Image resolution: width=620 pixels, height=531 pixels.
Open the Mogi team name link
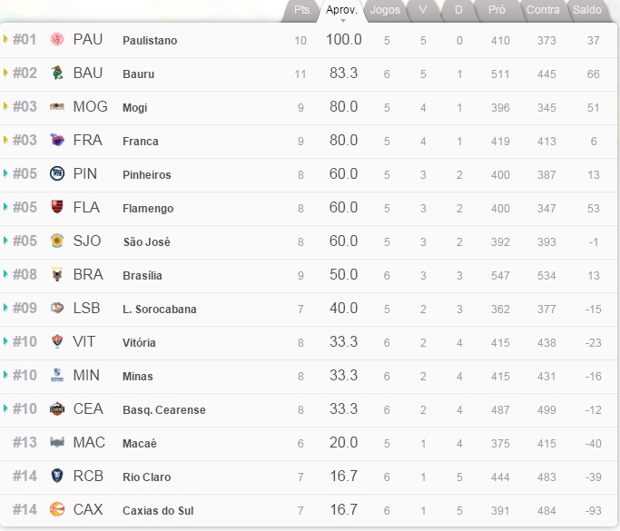pyautogui.click(x=134, y=108)
